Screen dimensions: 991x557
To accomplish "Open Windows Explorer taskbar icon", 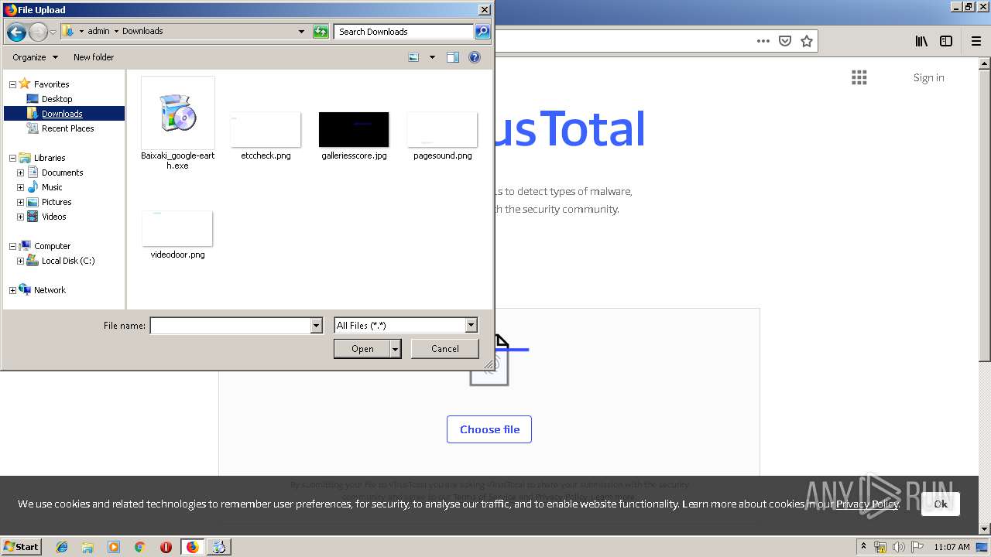I will click(x=87, y=547).
